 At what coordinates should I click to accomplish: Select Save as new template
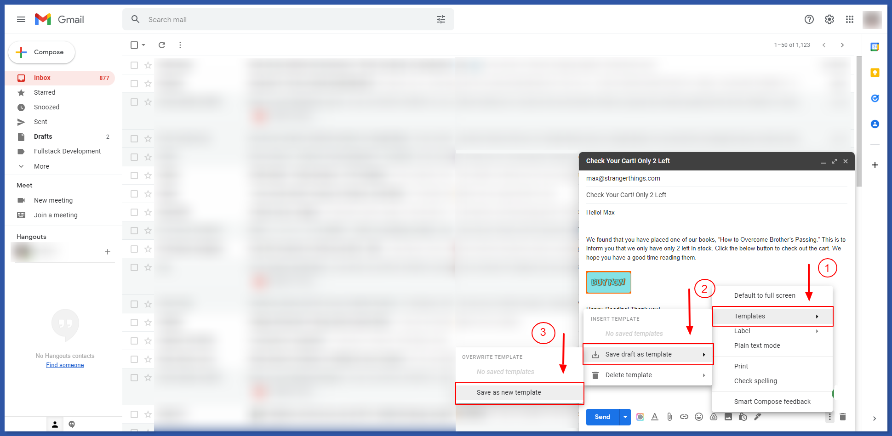pyautogui.click(x=509, y=392)
